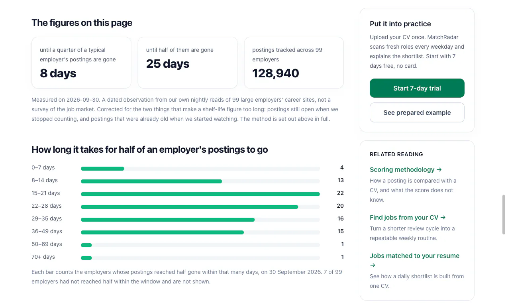The image size is (506, 303).
Task: Click the 36–49 days bar
Action: coord(200,232)
